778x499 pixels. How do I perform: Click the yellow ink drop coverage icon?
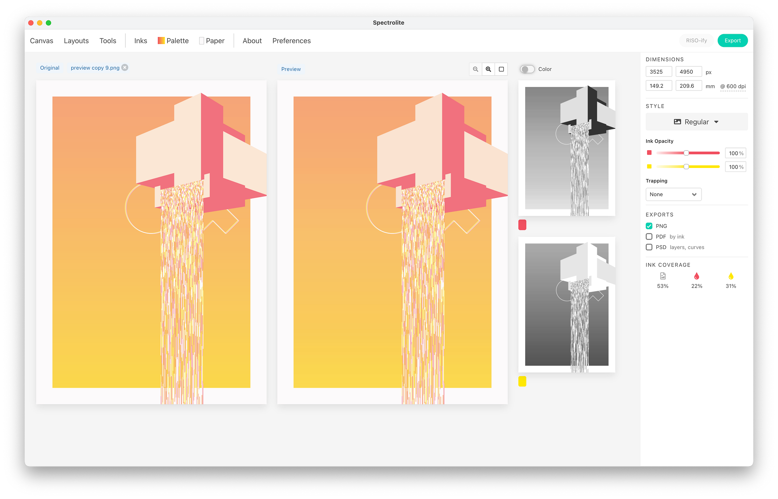point(731,276)
